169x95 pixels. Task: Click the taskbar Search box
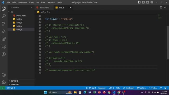click(x=60, y=92)
